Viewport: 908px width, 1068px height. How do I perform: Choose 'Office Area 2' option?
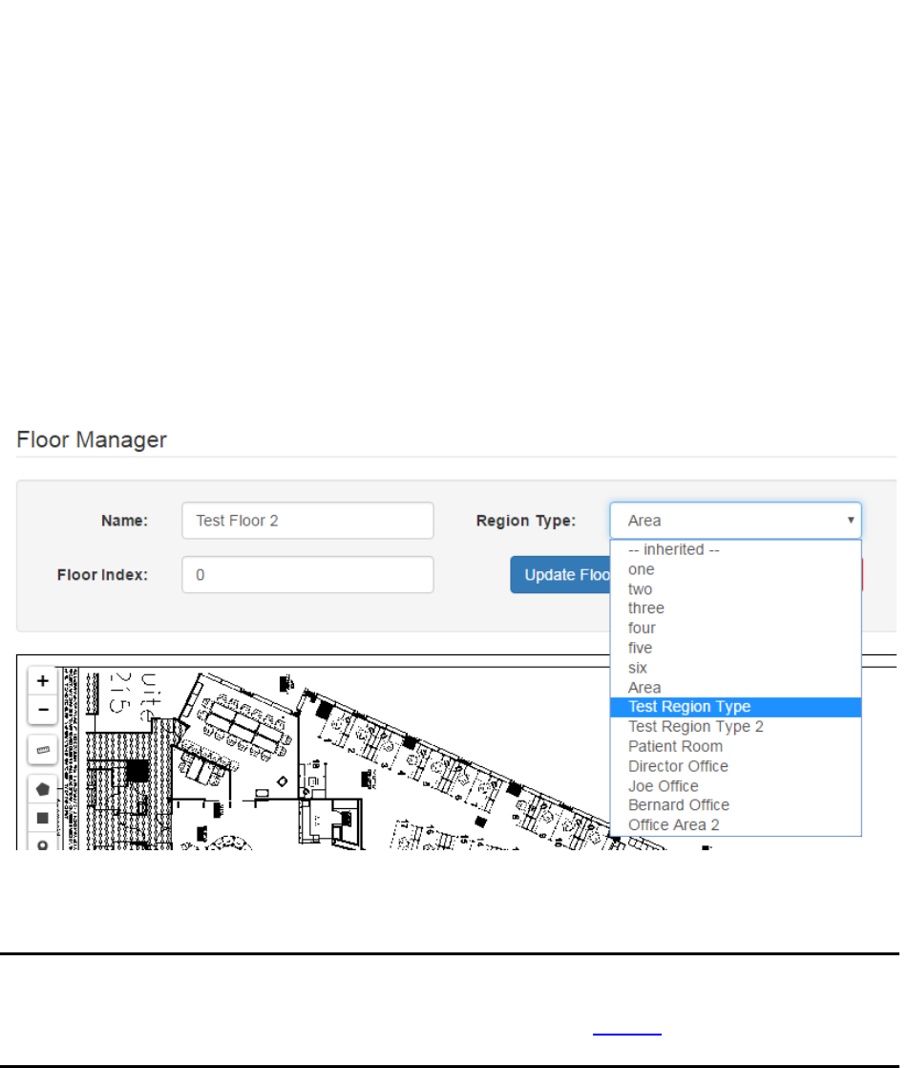[x=735, y=824]
